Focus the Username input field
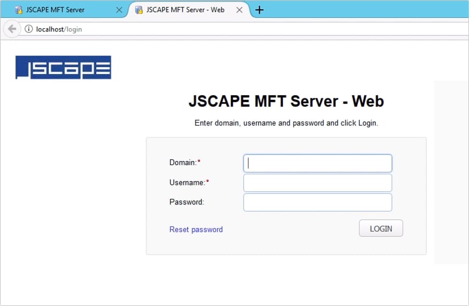The height and width of the screenshot is (306, 469). (318, 183)
